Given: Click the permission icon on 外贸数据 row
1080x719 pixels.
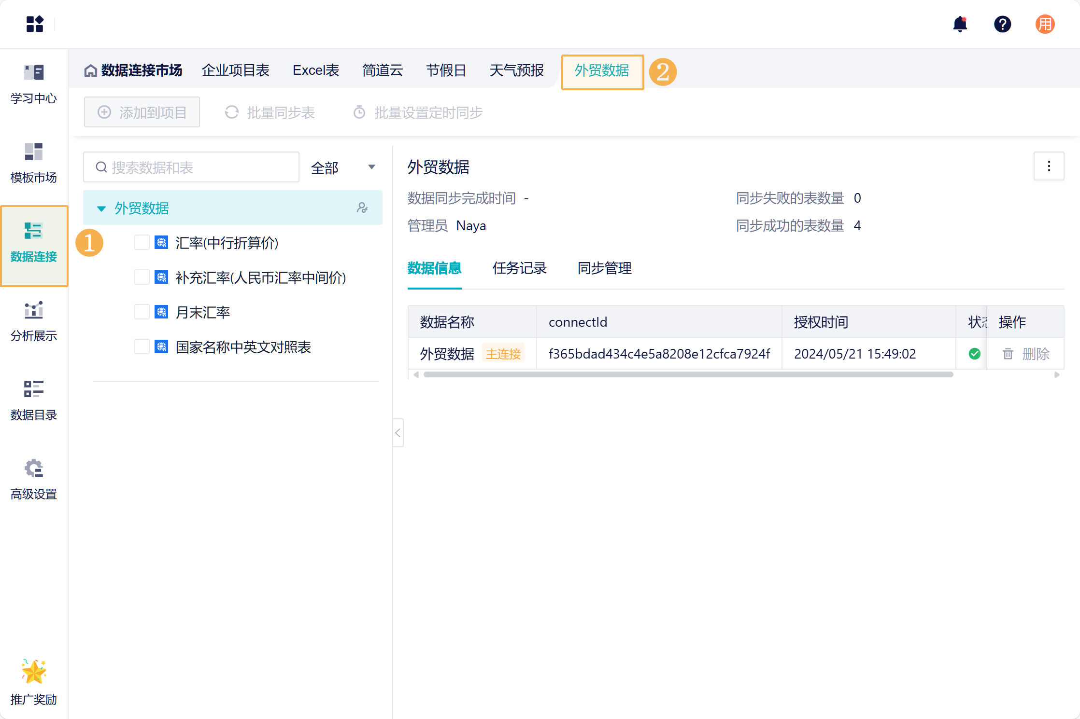Looking at the screenshot, I should (x=362, y=208).
